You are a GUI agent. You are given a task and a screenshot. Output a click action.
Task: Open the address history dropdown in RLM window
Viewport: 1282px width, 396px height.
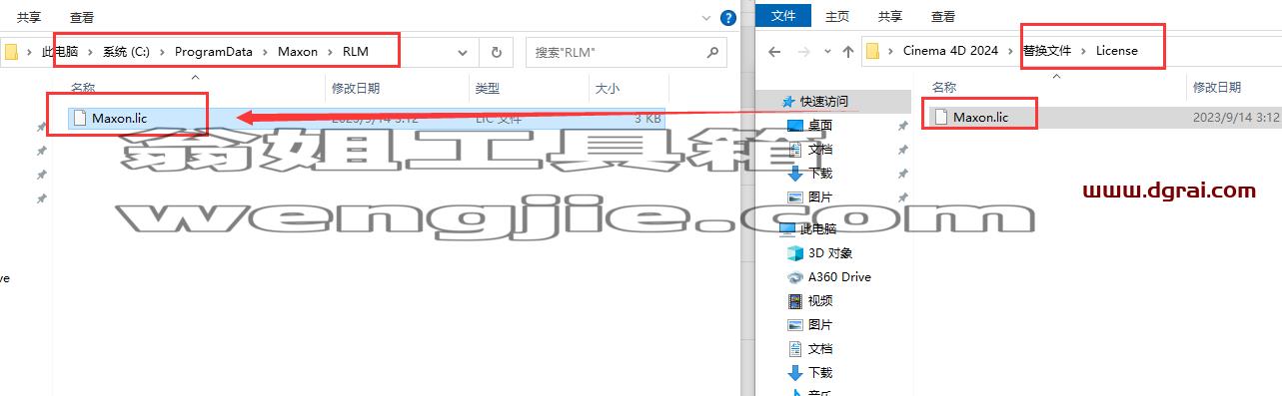point(463,52)
